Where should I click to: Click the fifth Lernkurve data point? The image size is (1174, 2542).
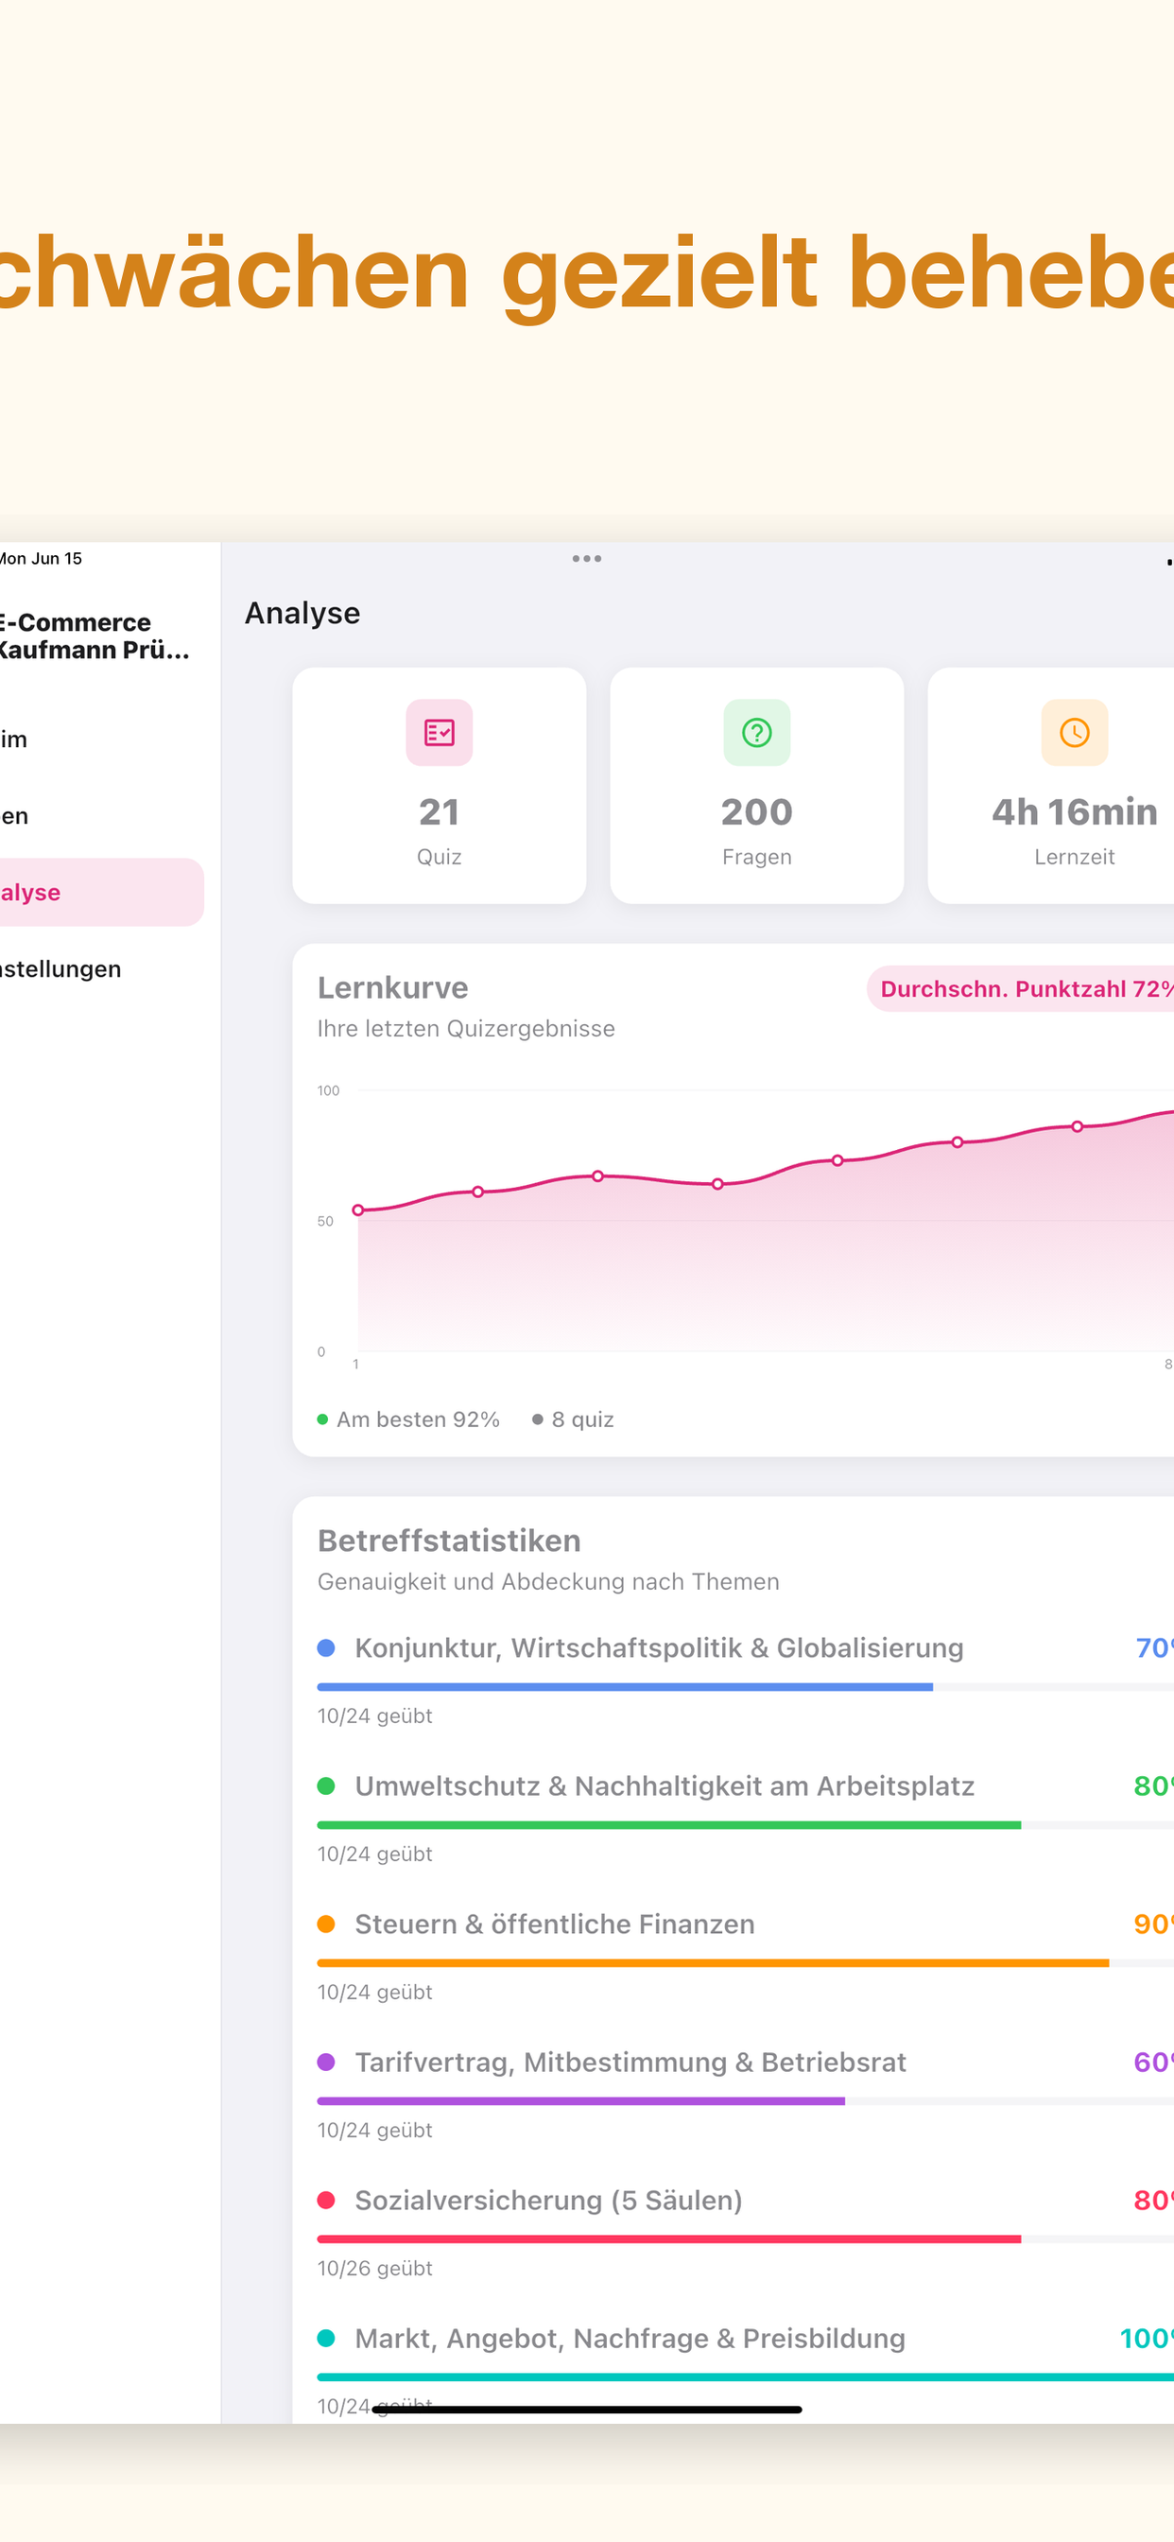(x=837, y=1160)
